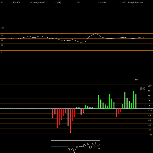This screenshot has width=153, height=153.
Task: Click the MR axis label 40
Action: [149, 101]
